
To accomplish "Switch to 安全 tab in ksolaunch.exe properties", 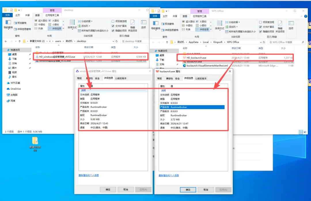I will pyautogui.click(x=177, y=79).
